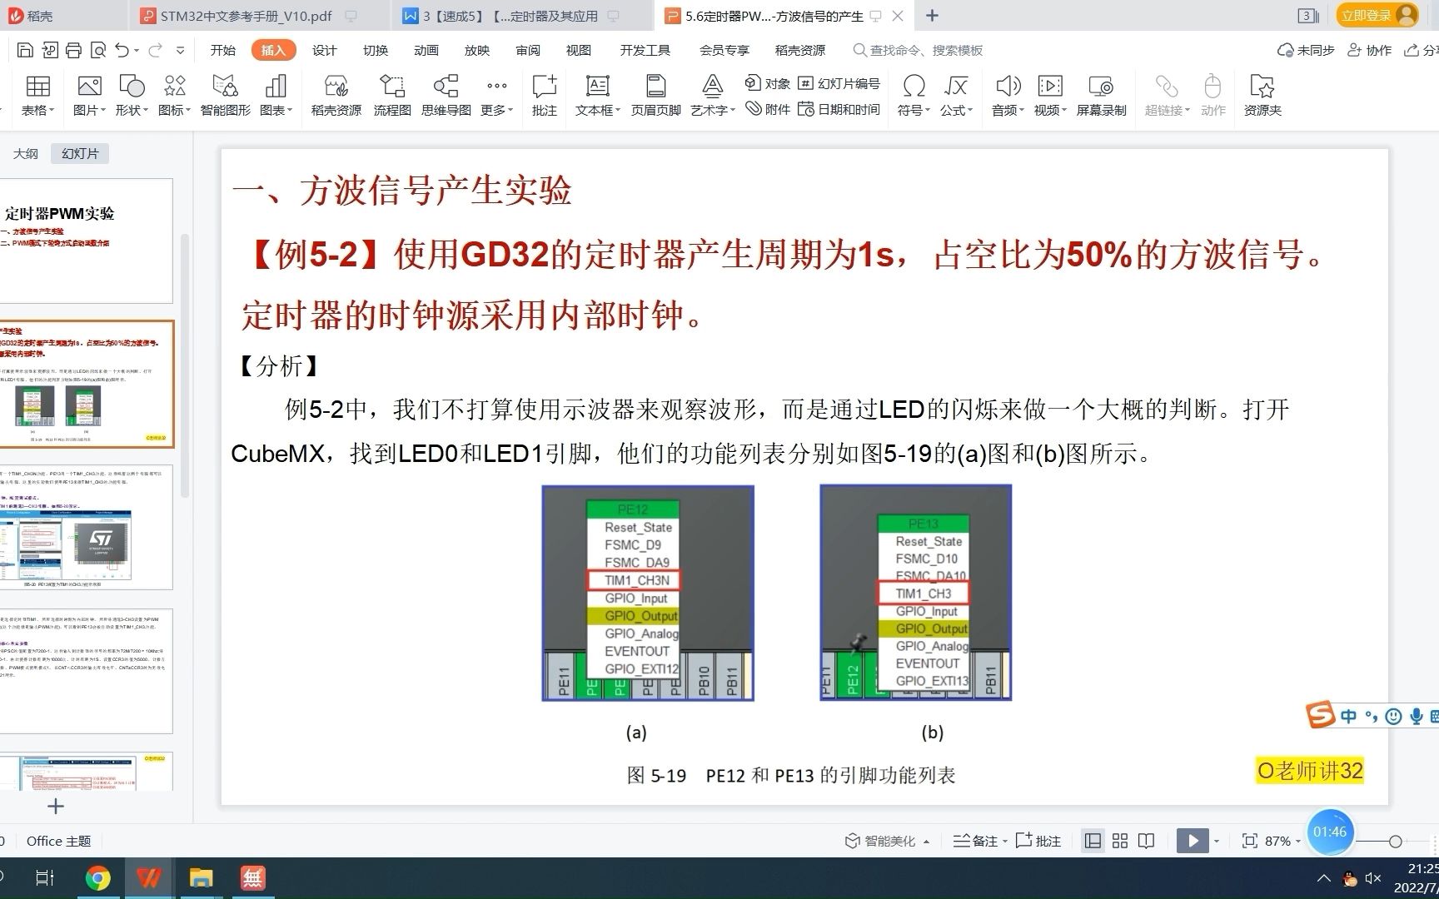Viewport: 1439px width, 899px height.
Task: Select the second slide thumbnail on left
Action: (88, 383)
